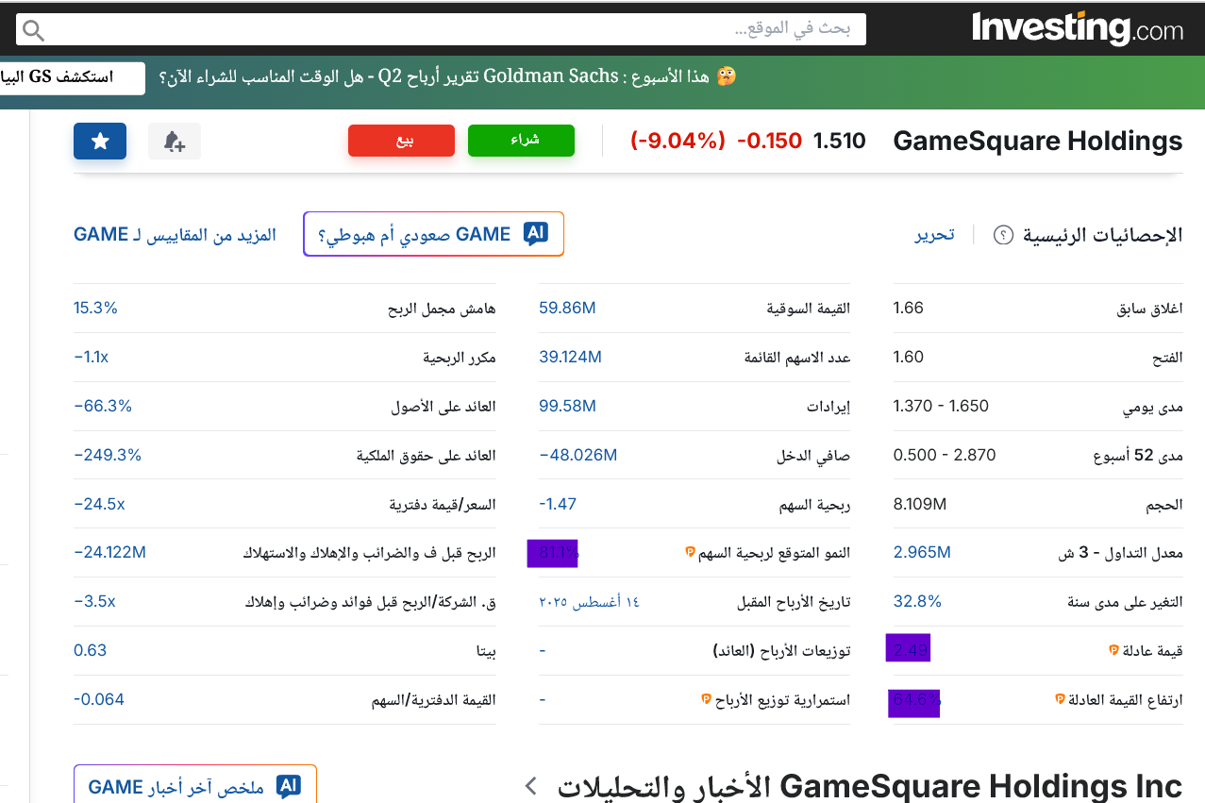Click volume value 8.109M

pos(920,504)
